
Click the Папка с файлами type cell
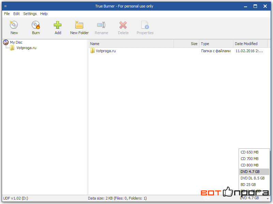tap(216, 51)
